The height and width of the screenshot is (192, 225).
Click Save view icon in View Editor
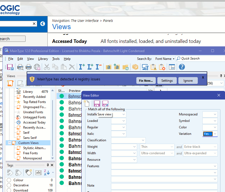pyautogui.click(x=97, y=104)
